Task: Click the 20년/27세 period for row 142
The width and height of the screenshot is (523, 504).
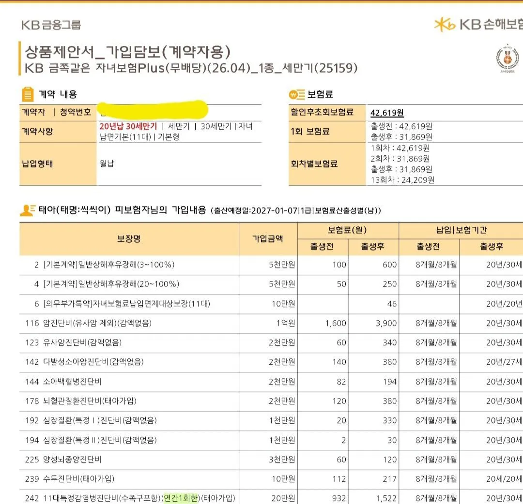Action: coord(504,362)
